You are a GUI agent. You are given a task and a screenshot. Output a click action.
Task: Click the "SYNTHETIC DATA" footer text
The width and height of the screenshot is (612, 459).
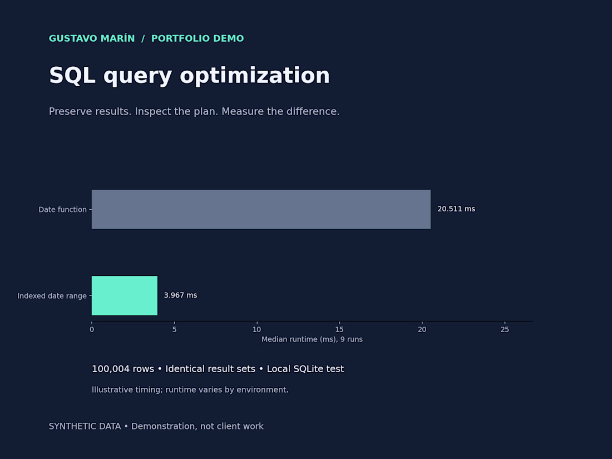click(85, 426)
